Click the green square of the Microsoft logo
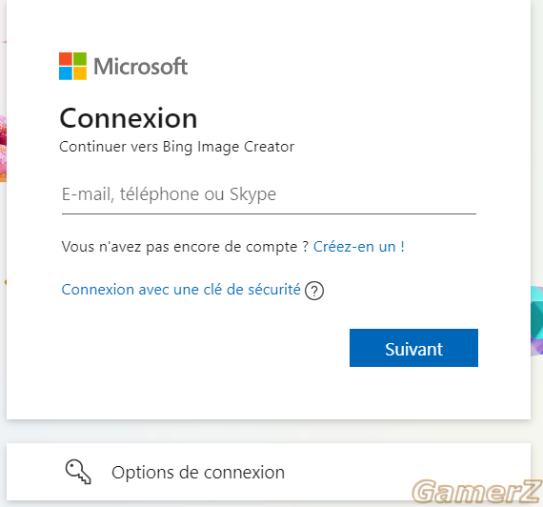This screenshot has width=543, height=507. coord(80,59)
